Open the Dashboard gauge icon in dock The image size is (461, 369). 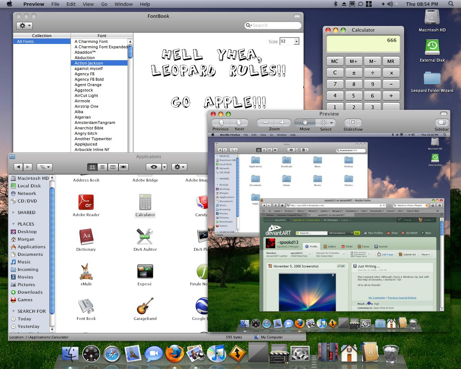91,354
